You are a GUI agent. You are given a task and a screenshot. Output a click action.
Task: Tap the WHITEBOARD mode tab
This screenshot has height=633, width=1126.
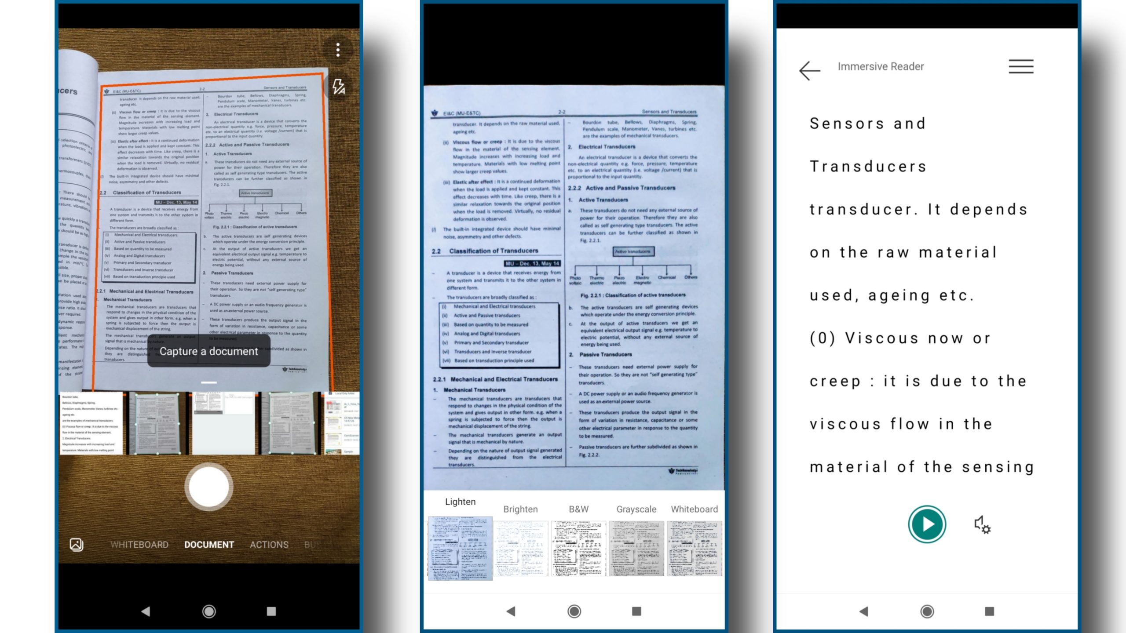(x=139, y=545)
